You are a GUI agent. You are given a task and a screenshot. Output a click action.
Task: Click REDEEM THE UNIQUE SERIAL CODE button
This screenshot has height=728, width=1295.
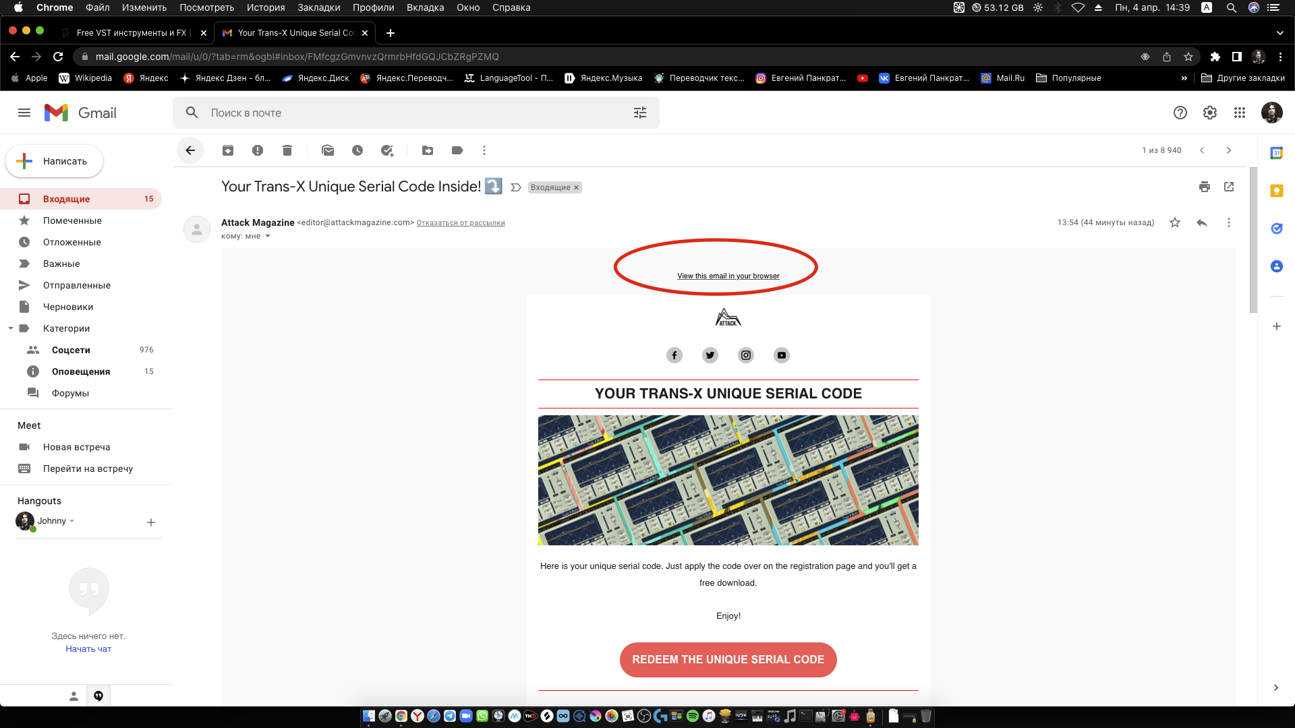pyautogui.click(x=728, y=659)
